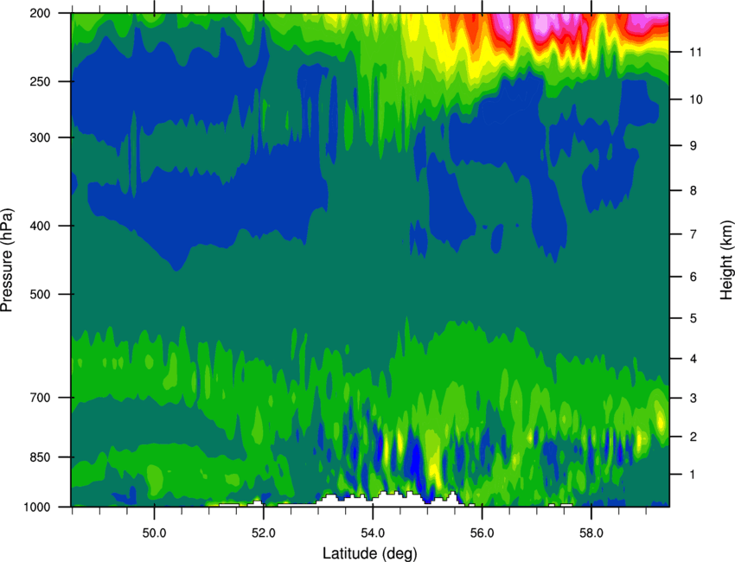Click the 52.0 latitude tick label

pyautogui.click(x=264, y=533)
